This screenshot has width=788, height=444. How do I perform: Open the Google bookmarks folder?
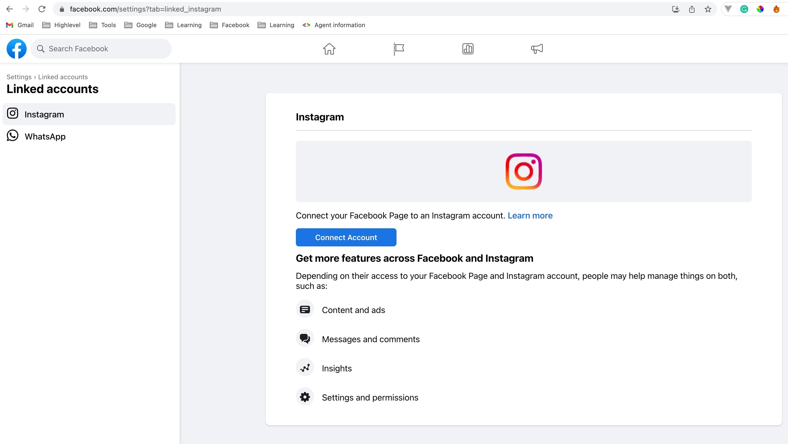point(140,25)
